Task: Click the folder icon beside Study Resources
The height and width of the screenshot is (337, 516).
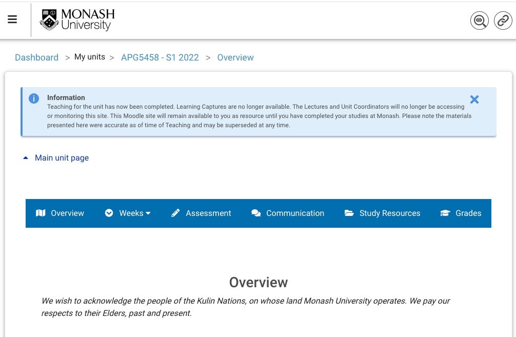Action: (x=349, y=213)
